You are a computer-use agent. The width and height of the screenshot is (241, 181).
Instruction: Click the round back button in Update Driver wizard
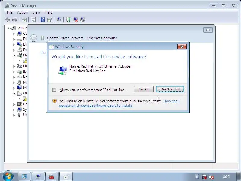pyautogui.click(x=33, y=38)
